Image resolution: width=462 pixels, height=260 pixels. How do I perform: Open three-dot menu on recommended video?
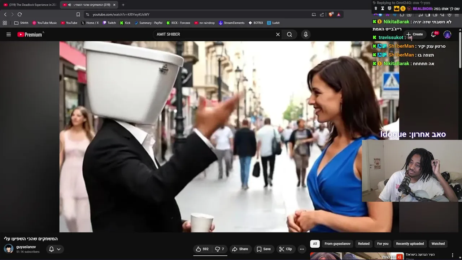[453, 255]
